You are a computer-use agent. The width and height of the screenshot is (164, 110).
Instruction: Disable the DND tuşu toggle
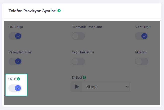click(15, 36)
